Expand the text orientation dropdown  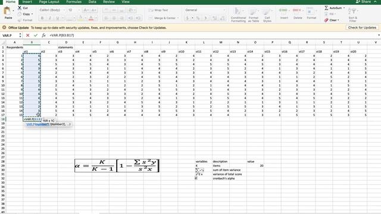(135, 10)
